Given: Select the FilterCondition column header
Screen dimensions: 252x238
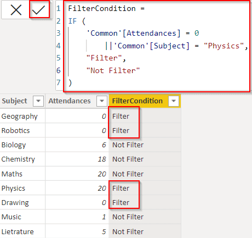Looking at the screenshot, I should tap(145, 101).
